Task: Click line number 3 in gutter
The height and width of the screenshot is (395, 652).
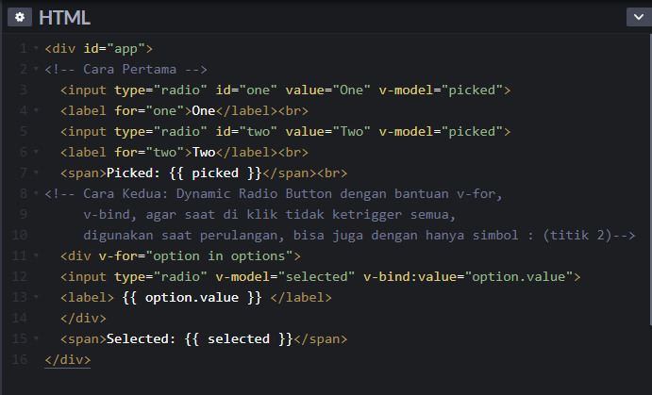Action: click(x=24, y=91)
